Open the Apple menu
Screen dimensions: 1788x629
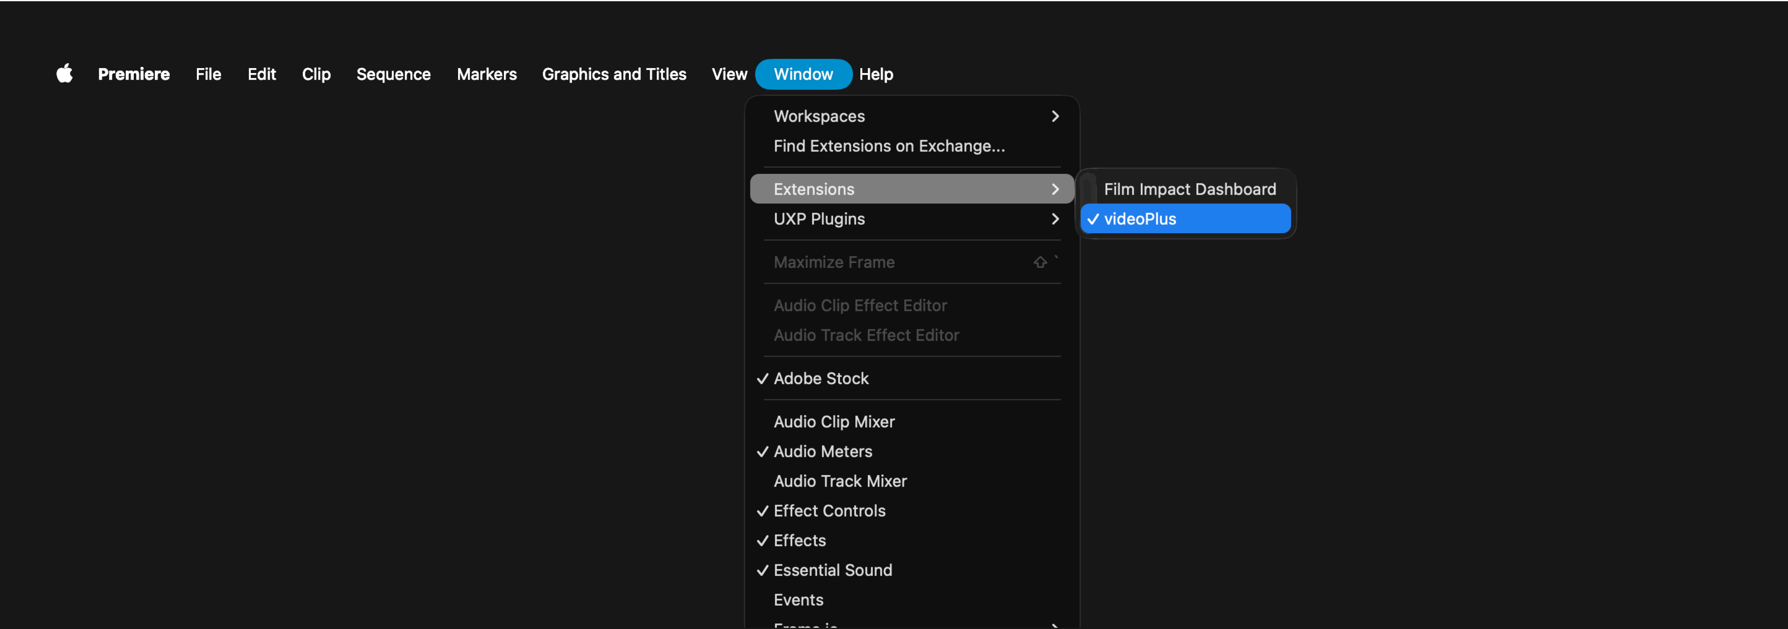(64, 73)
